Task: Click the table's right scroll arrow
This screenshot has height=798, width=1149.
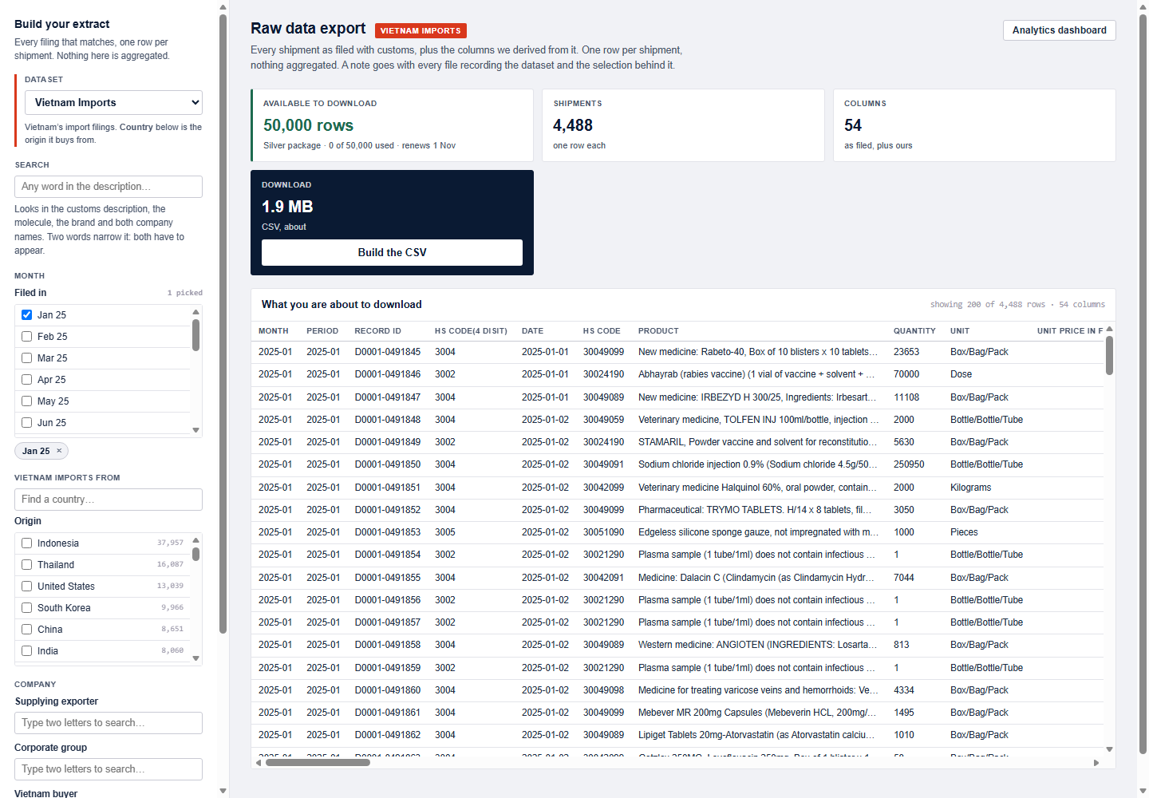Action: point(1096,763)
